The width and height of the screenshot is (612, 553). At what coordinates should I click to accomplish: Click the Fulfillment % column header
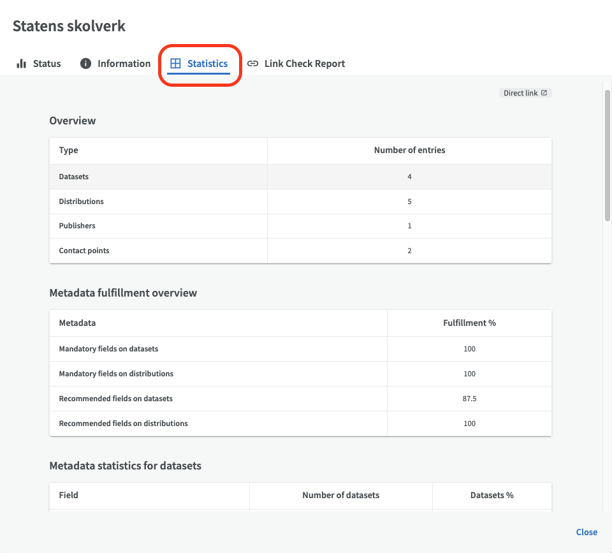(x=470, y=323)
